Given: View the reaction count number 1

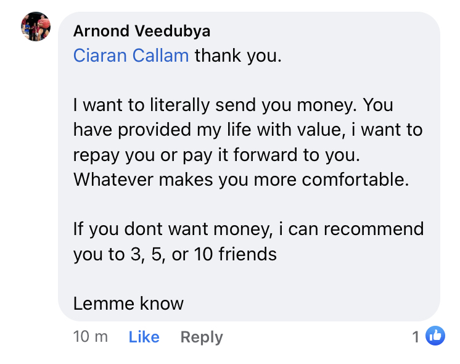Looking at the screenshot, I should (x=416, y=337).
